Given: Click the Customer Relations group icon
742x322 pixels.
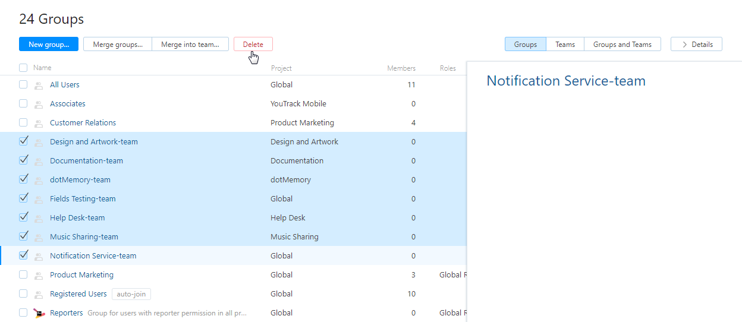Looking at the screenshot, I should 39,123.
